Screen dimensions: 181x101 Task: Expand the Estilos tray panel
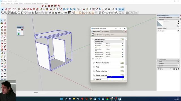pos(168,61)
